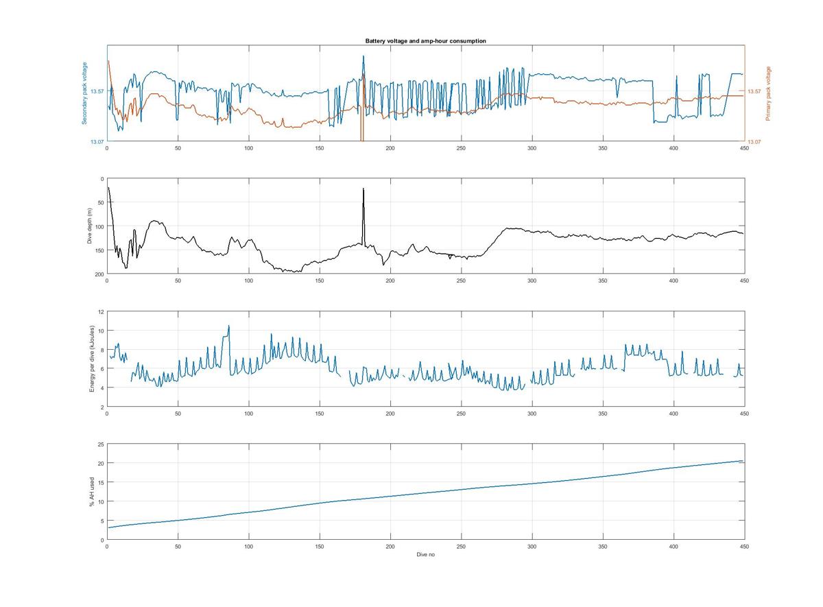The image size is (823, 607).
Task: Click the 450 x-tick below the bottom plot
Action: coord(744,547)
